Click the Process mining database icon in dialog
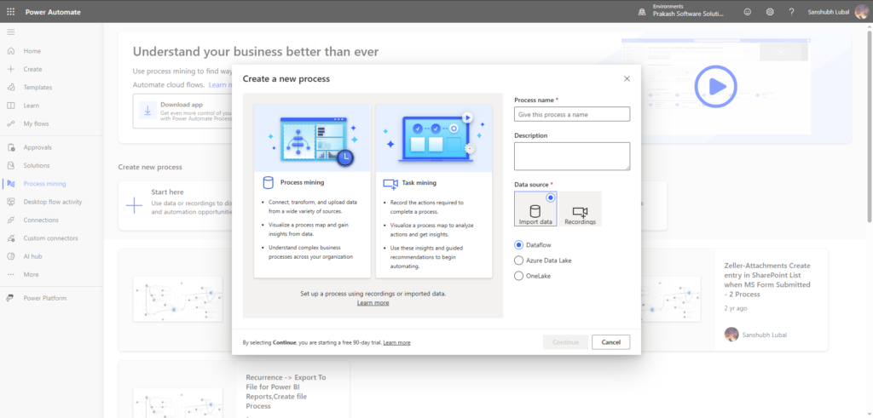The height and width of the screenshot is (418, 873). point(268,183)
